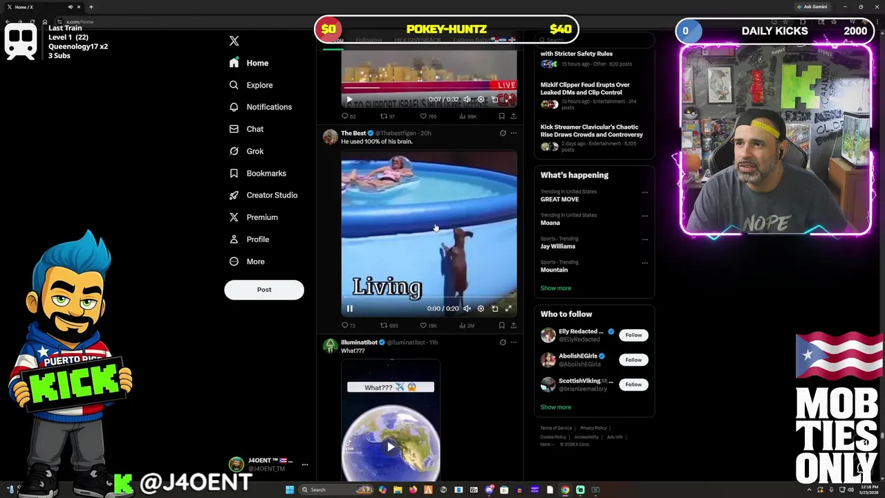Open Creator Studio in the sidebar
Screen dimensions: 885x498
pos(263,195)
